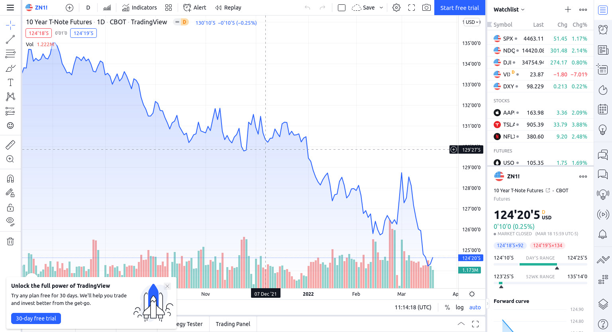Close the TradingView trial promo popup
Screen dimensions: 612x332
(167, 286)
